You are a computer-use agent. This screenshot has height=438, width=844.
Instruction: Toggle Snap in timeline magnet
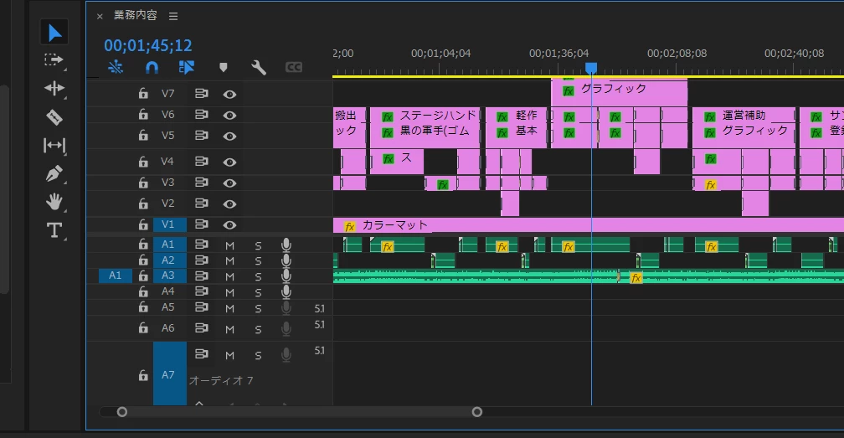152,67
